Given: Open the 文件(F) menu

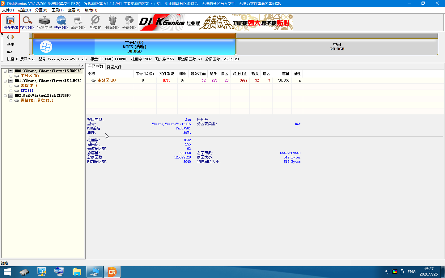Looking at the screenshot, I should pyautogui.click(x=8, y=10).
